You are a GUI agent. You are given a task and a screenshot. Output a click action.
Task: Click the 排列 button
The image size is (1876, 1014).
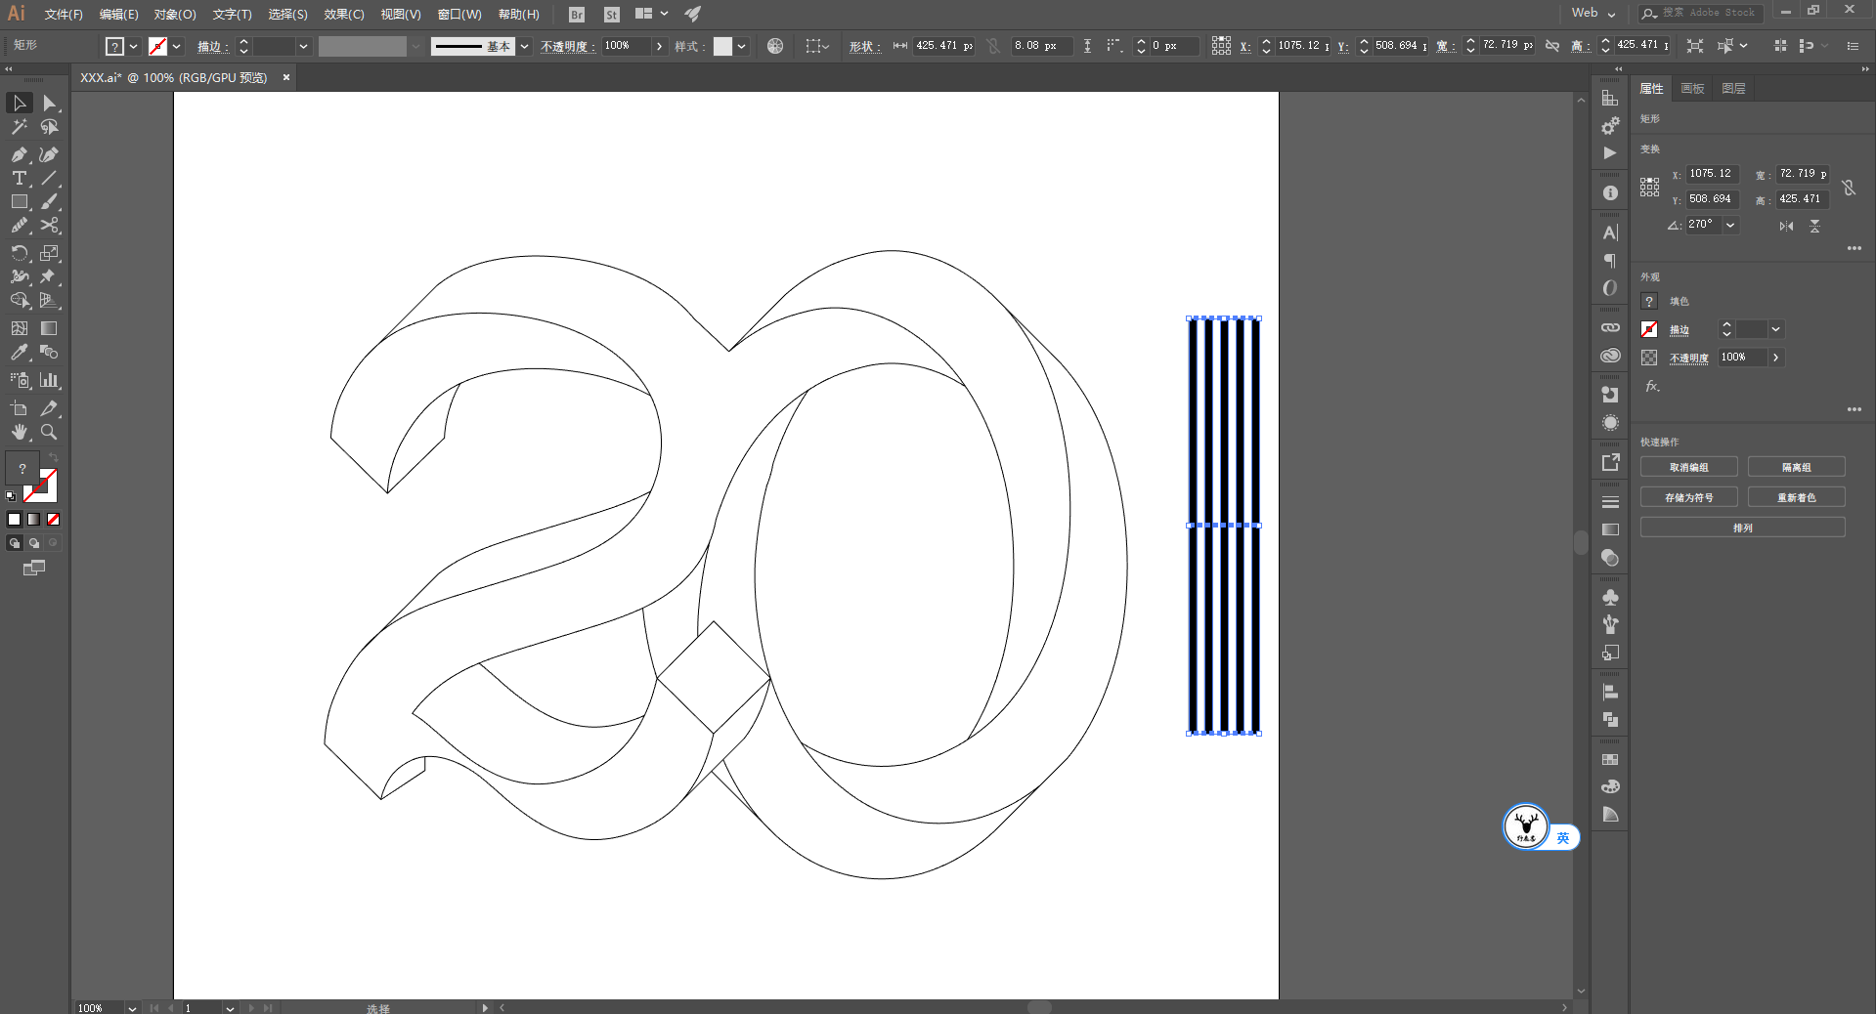pos(1743,528)
